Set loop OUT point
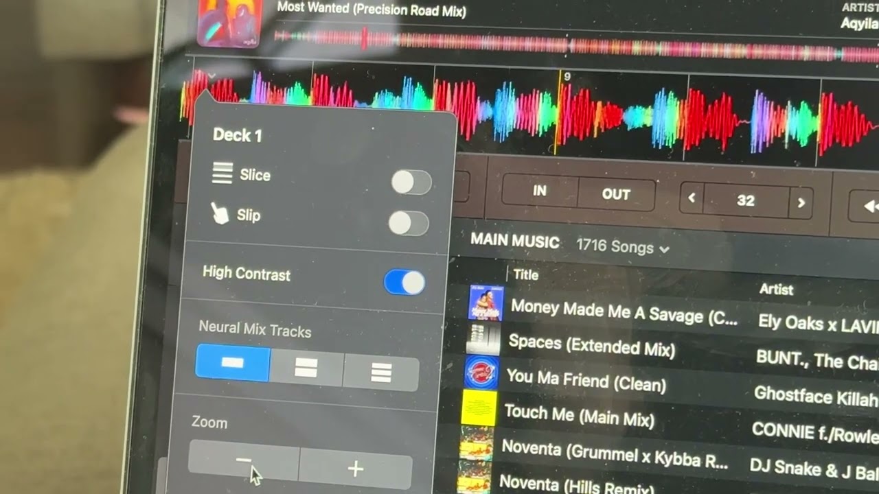Image resolution: width=879 pixels, height=494 pixels. point(615,195)
